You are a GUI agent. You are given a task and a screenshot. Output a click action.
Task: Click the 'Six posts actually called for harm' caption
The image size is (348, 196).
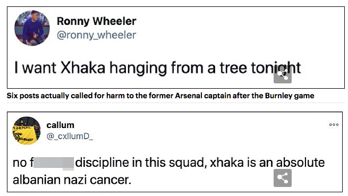tap(160, 96)
